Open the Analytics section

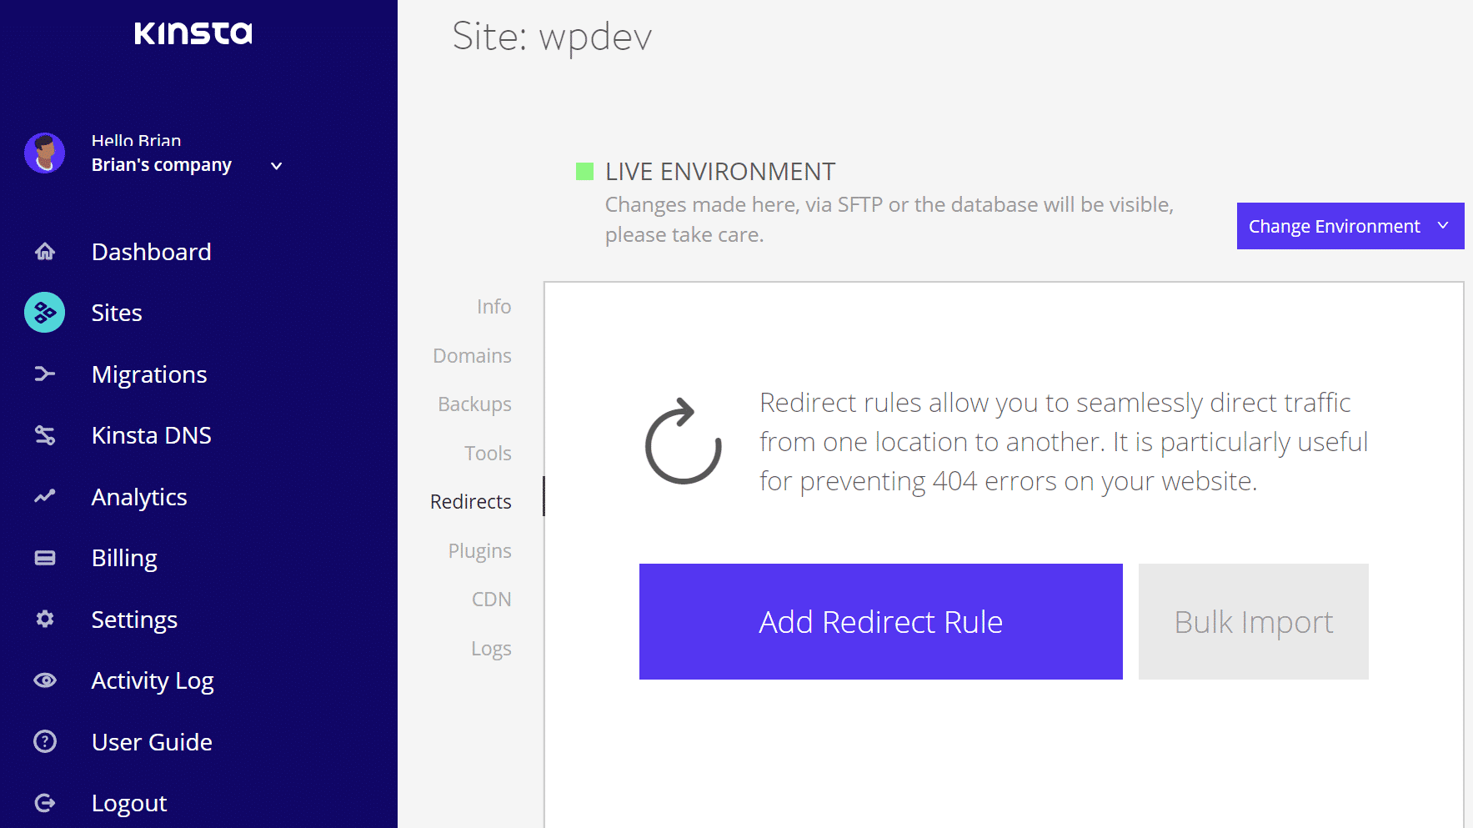pos(139,497)
